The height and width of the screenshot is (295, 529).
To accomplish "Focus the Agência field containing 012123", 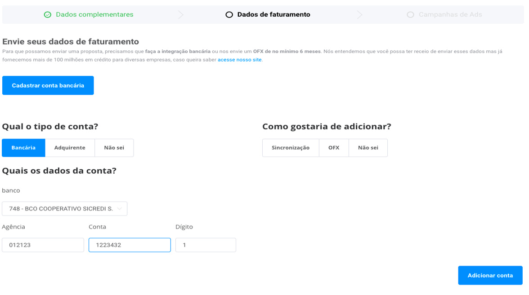I will click(43, 245).
